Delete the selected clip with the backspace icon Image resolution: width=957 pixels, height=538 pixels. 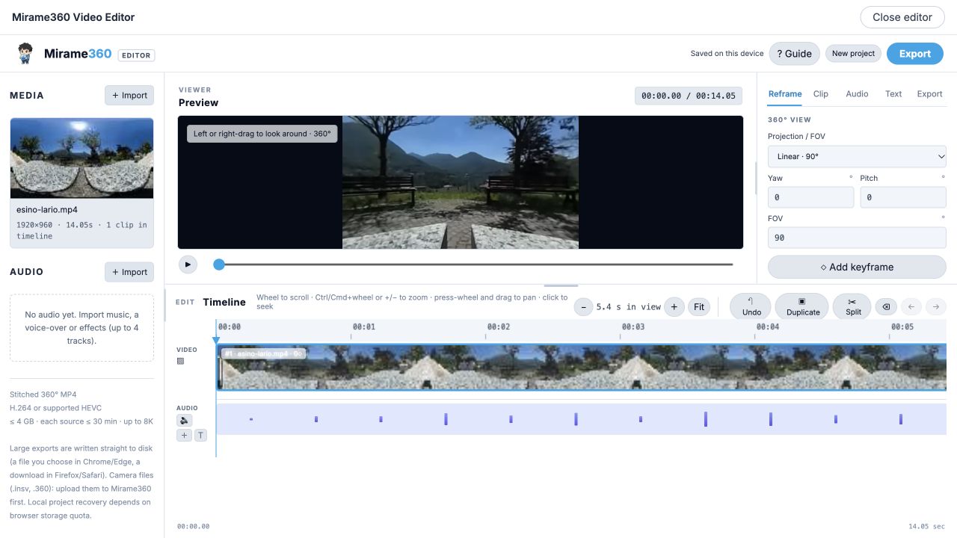pyautogui.click(x=885, y=306)
